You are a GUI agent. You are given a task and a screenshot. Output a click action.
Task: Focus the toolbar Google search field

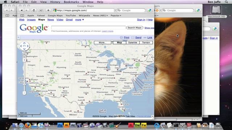131,10
